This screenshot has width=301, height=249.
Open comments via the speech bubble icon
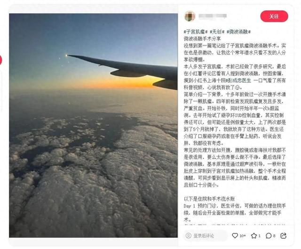coord(269,235)
